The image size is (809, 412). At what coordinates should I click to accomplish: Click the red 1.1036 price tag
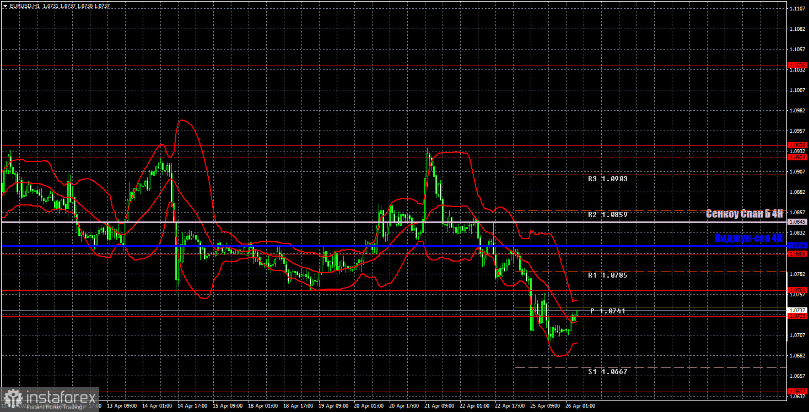coord(797,65)
